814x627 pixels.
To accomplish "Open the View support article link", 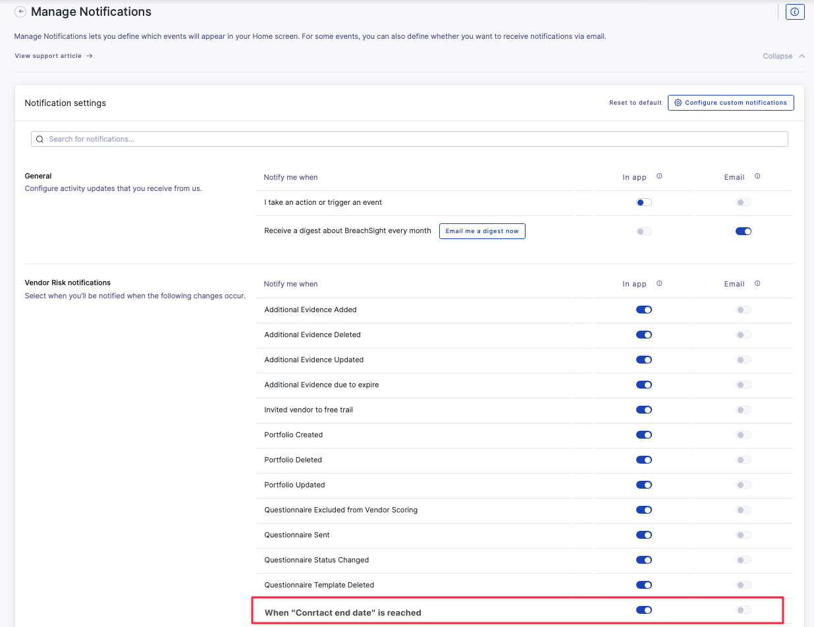I will [x=54, y=56].
